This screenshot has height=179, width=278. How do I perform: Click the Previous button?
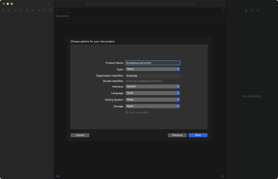[x=177, y=135]
